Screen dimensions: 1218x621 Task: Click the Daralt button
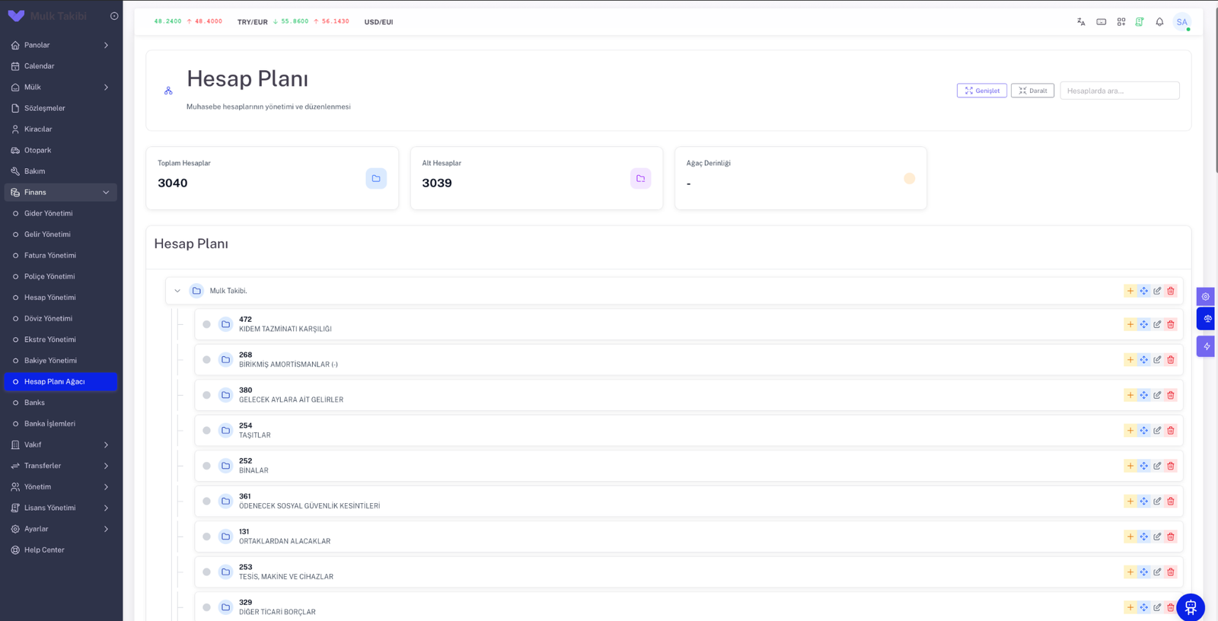1032,91
